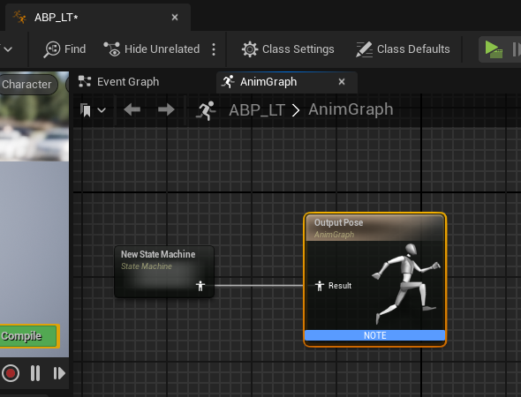Click the Class Defaults pencil icon
The image size is (521, 397).
point(364,49)
